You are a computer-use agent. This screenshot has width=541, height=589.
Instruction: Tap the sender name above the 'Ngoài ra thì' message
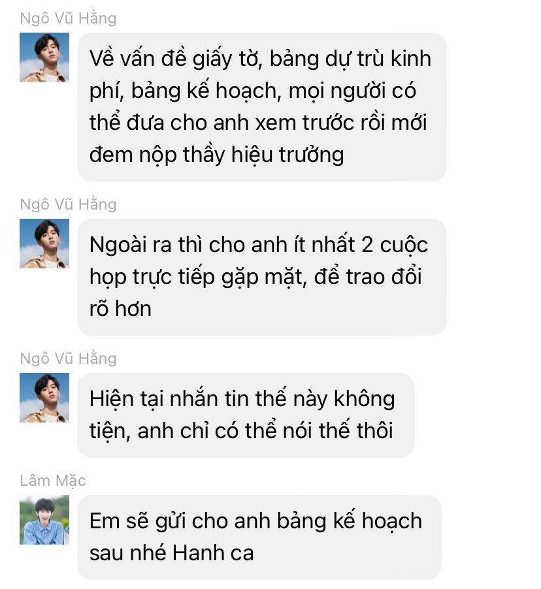point(68,204)
